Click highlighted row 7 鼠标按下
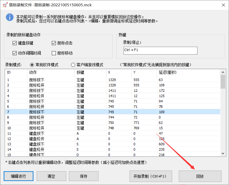The image size is (229, 185). tap(113, 112)
